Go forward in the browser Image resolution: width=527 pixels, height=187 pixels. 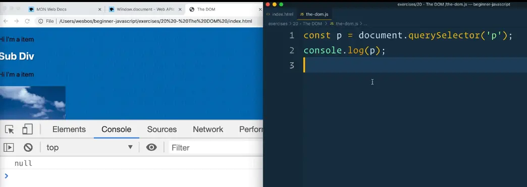[x=16, y=21]
